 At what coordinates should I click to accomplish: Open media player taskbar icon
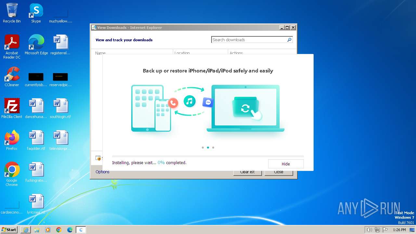[x=48, y=230]
